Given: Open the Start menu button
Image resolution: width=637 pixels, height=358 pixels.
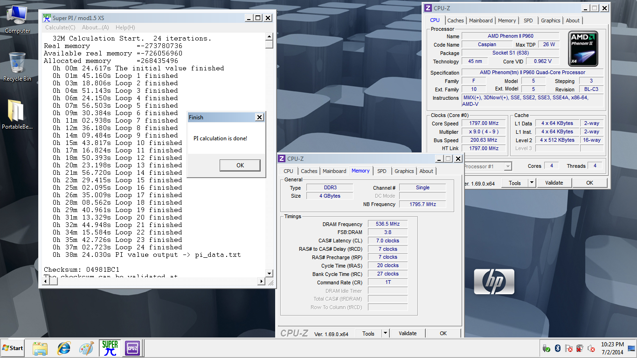Looking at the screenshot, I should pos(13,348).
